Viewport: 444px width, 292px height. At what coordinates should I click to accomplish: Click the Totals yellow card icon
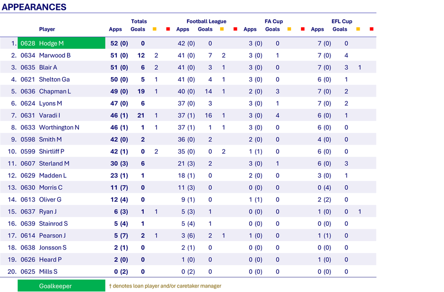154,29
